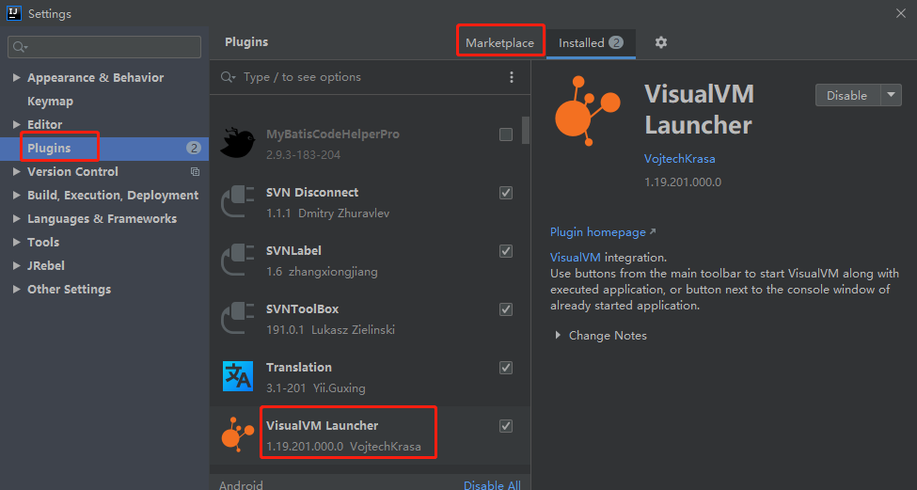The height and width of the screenshot is (490, 917).
Task: Enable the MyBatisCodeHelperPro checkbox
Action: [506, 134]
